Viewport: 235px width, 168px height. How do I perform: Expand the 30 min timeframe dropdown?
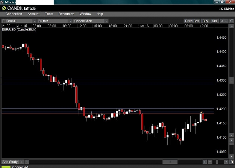[x=70, y=21]
